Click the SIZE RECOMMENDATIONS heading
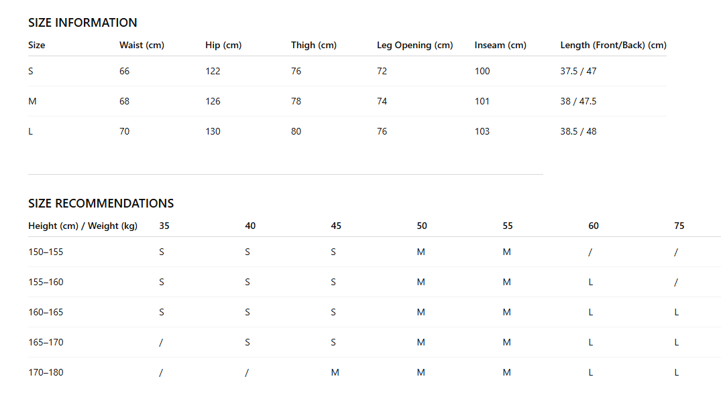721x397 pixels. 101,204
